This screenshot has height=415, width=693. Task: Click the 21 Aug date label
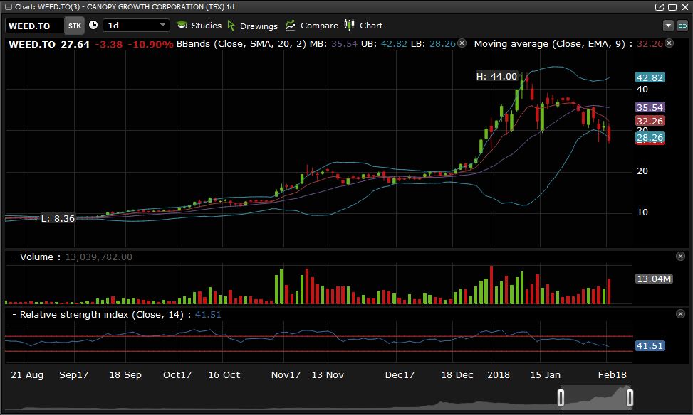(x=27, y=375)
